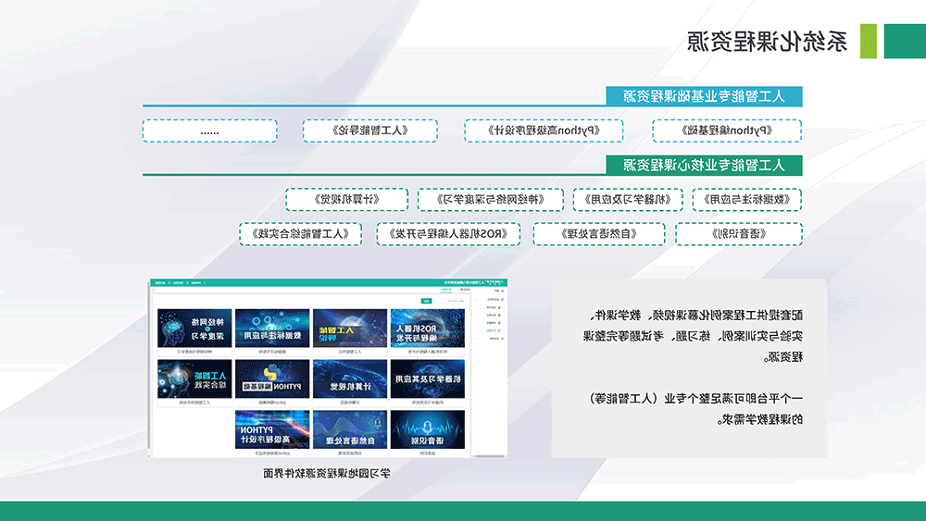Click the slide title 系统化课程资源

pyautogui.click(x=767, y=42)
